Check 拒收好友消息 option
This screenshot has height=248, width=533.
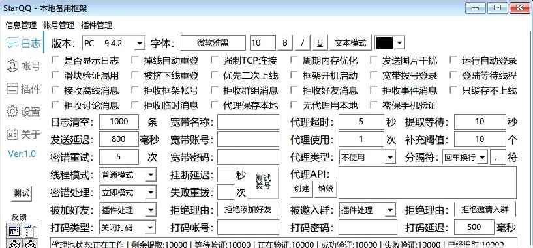(294, 90)
